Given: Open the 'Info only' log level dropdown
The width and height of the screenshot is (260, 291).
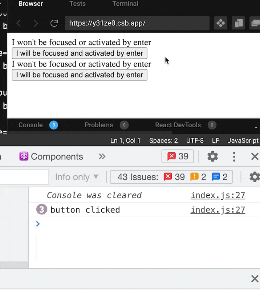Looking at the screenshot, I should [x=77, y=177].
